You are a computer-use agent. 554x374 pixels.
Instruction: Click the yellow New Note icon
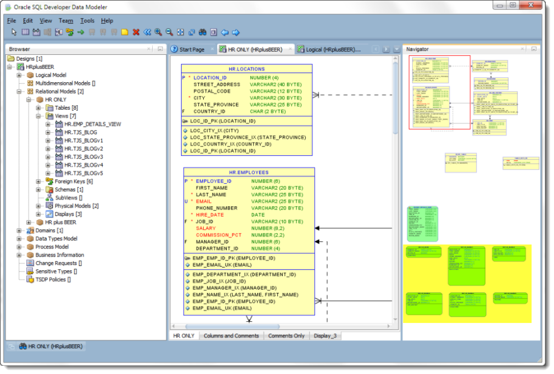(x=125, y=32)
